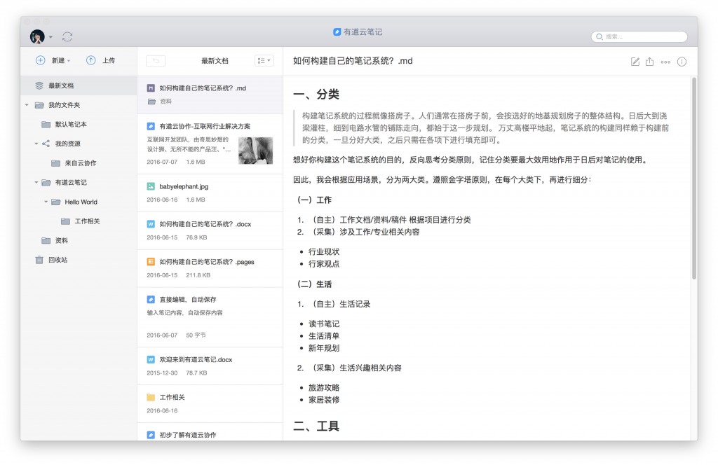
Task: Click the thumbnail image of 有道云协作 note
Action: pyautogui.click(x=255, y=151)
